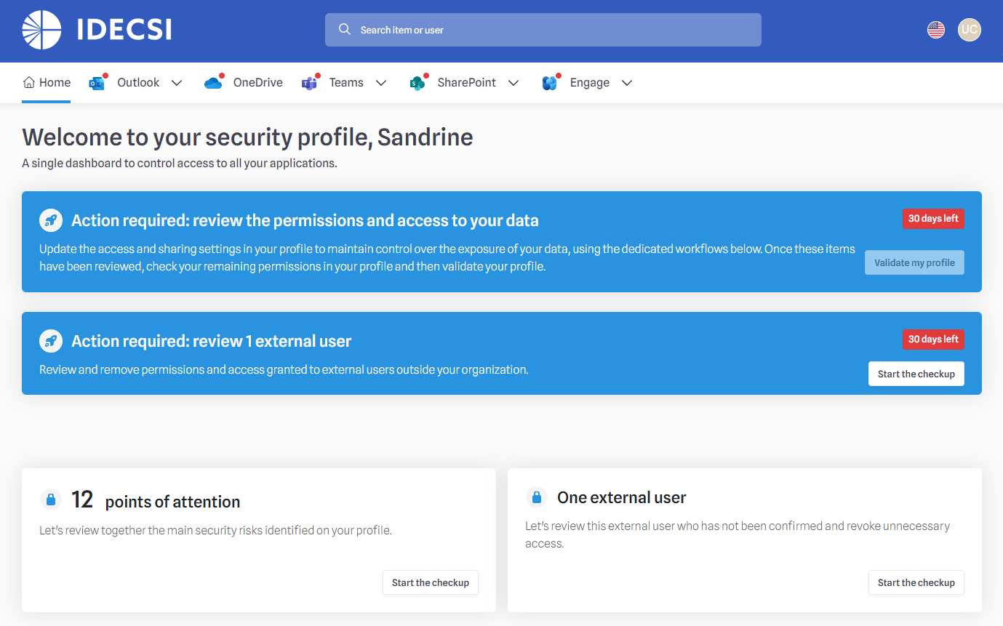Image resolution: width=1003 pixels, height=626 pixels.
Task: Click the SharePoint app icon
Action: coord(417,83)
